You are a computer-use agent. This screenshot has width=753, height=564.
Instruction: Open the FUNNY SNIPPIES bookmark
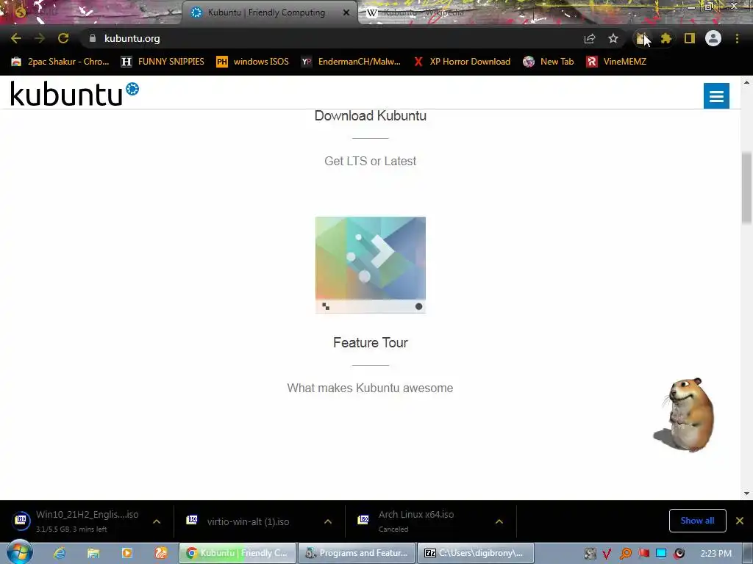tap(163, 62)
